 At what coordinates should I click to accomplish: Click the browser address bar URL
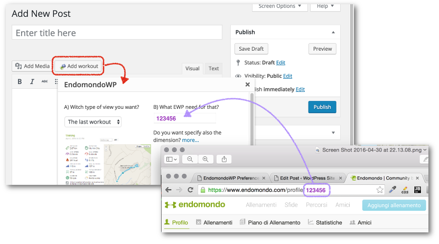291,190
